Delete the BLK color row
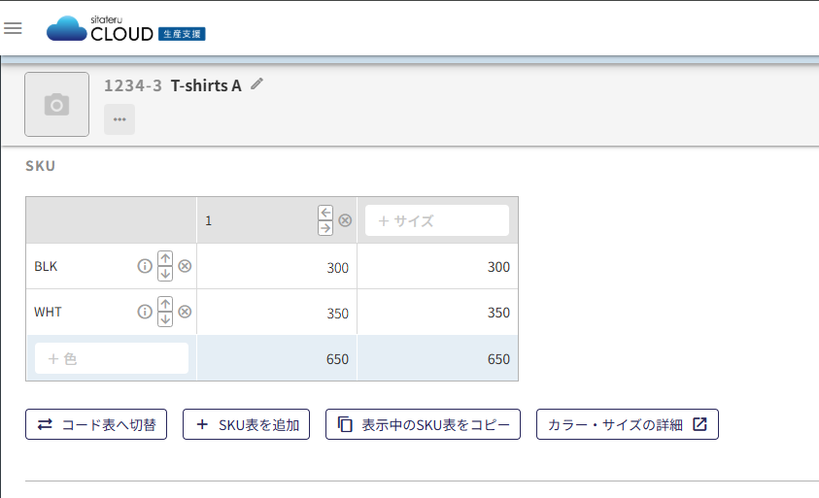The image size is (819, 498). pyautogui.click(x=185, y=266)
